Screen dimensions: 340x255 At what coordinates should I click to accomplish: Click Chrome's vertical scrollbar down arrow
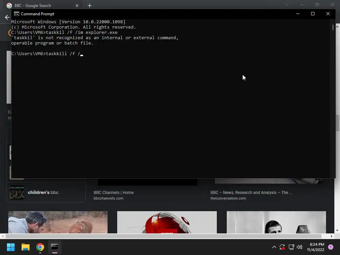(337, 230)
